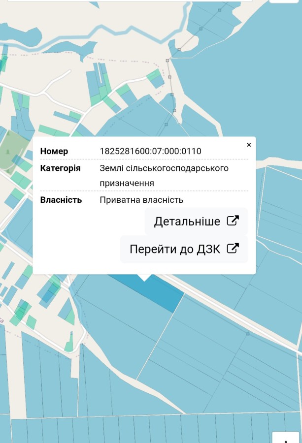Click the Номер row label
The width and height of the screenshot is (302, 443).
[54, 151]
